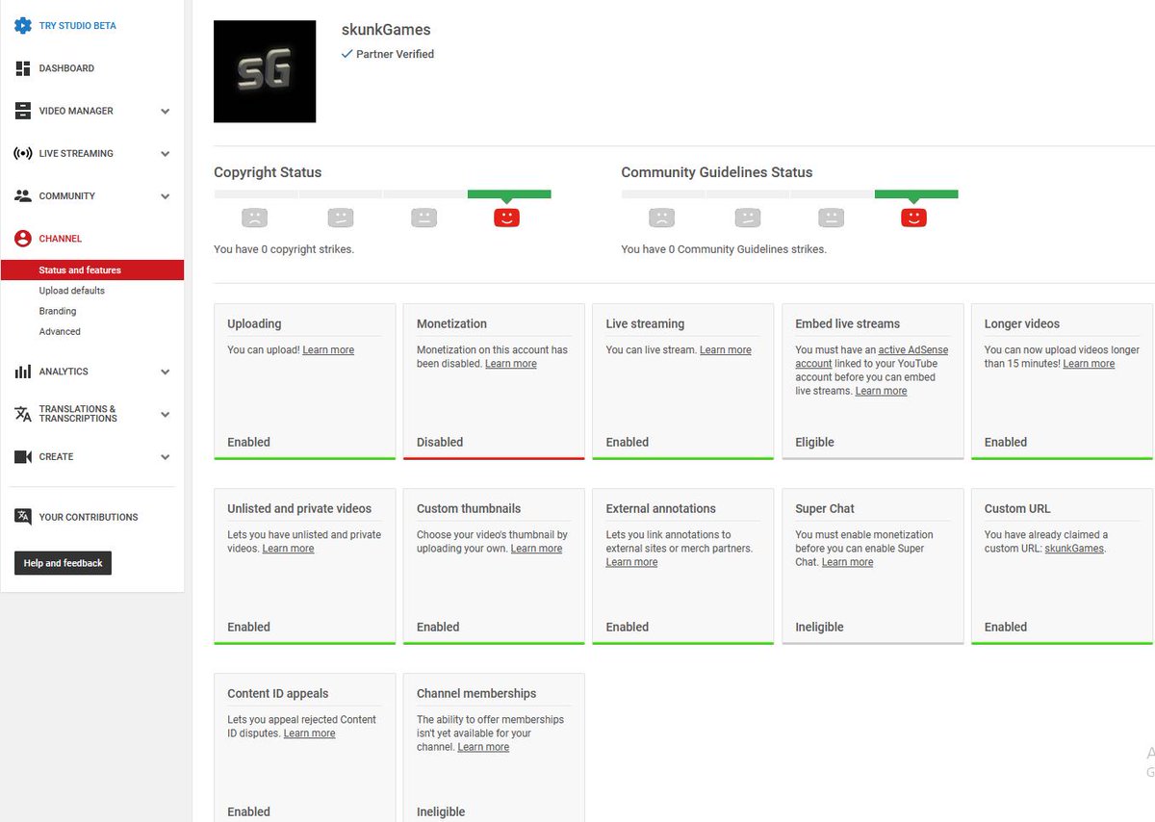Click 'You have 0 copyright strikes.' text
This screenshot has height=822, width=1155.
[284, 249]
